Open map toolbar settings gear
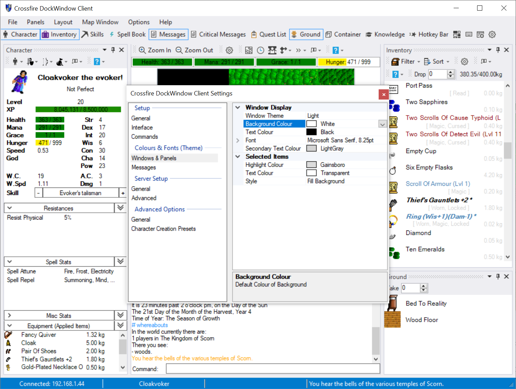 pos(229,50)
